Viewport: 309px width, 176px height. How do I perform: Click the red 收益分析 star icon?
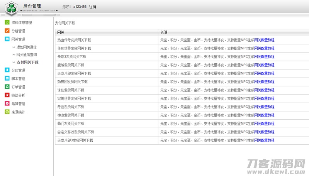(x=7, y=95)
